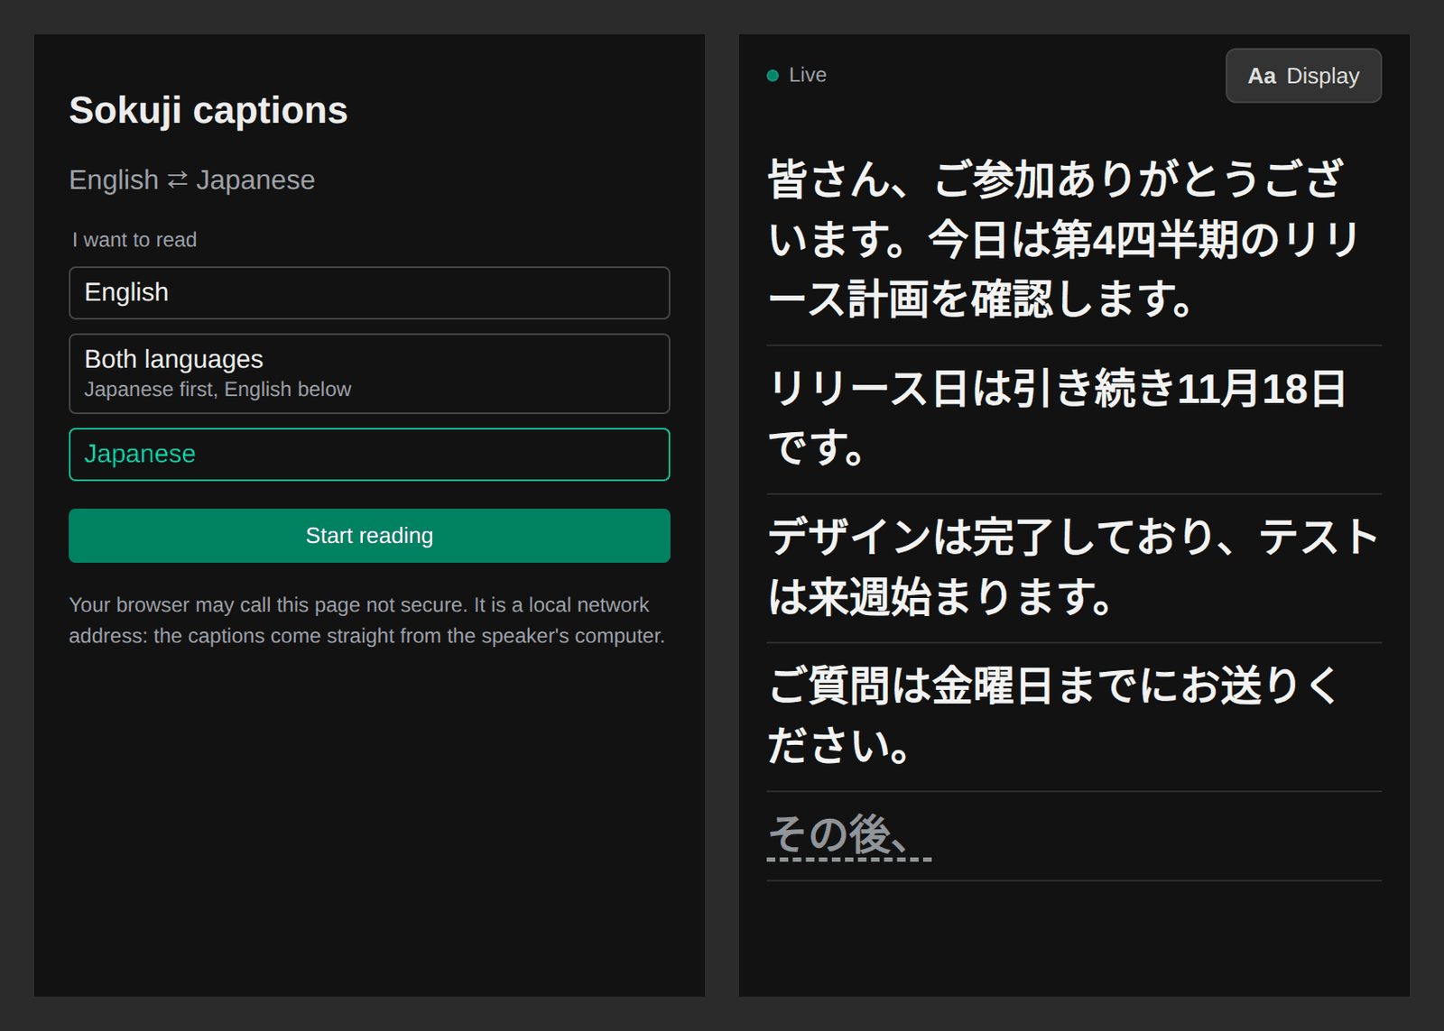
Task: Click the caption starting with 皆さん
Action: 1074,239
